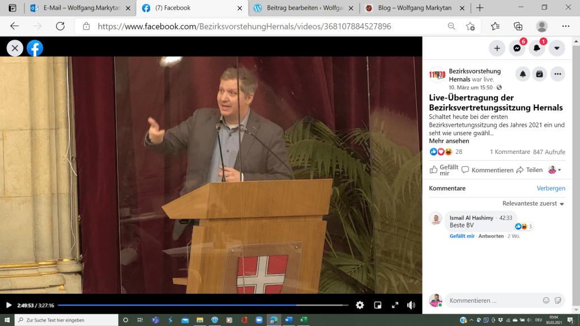
Task: Close the video viewer with X
Action: 15,49
